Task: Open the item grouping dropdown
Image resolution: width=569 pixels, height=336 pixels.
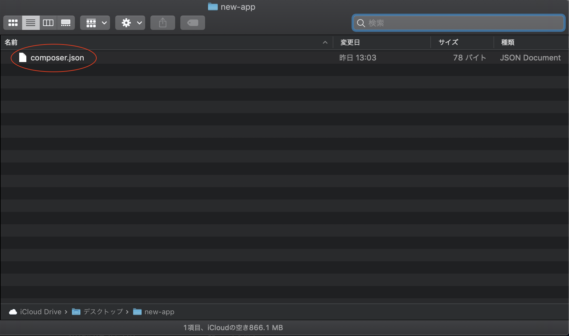Action: click(x=95, y=23)
